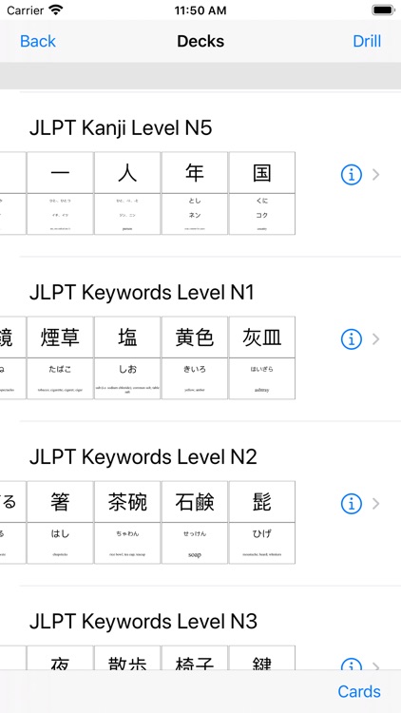Tap the 椅子 card in N3 deck
Screen dimensions: 401x713
pyautogui.click(x=195, y=658)
